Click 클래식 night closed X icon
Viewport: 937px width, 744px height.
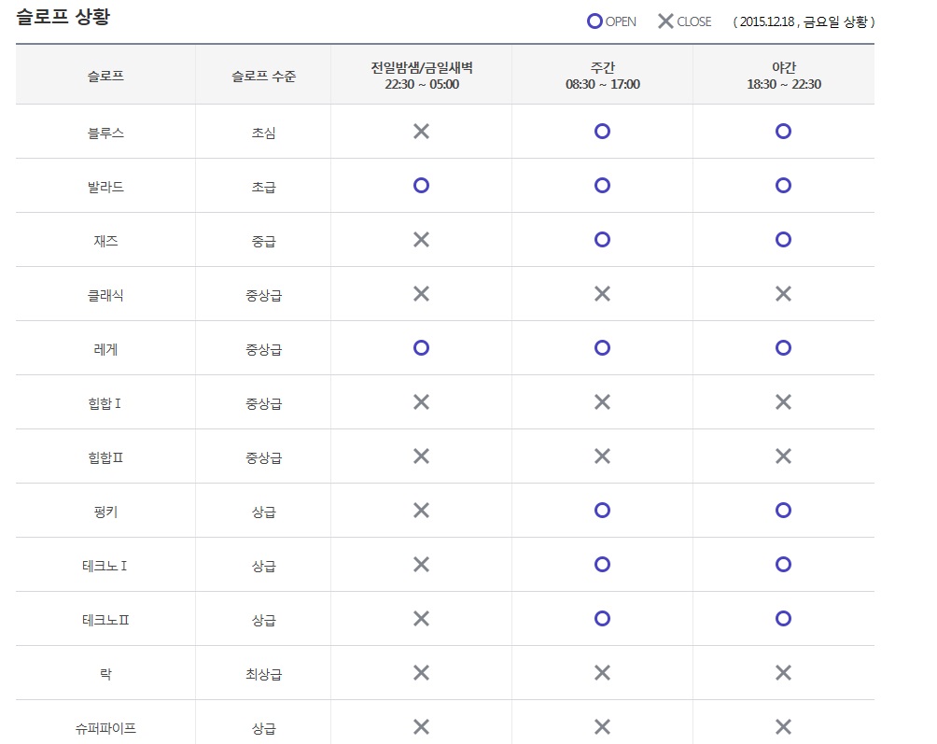[x=783, y=294]
